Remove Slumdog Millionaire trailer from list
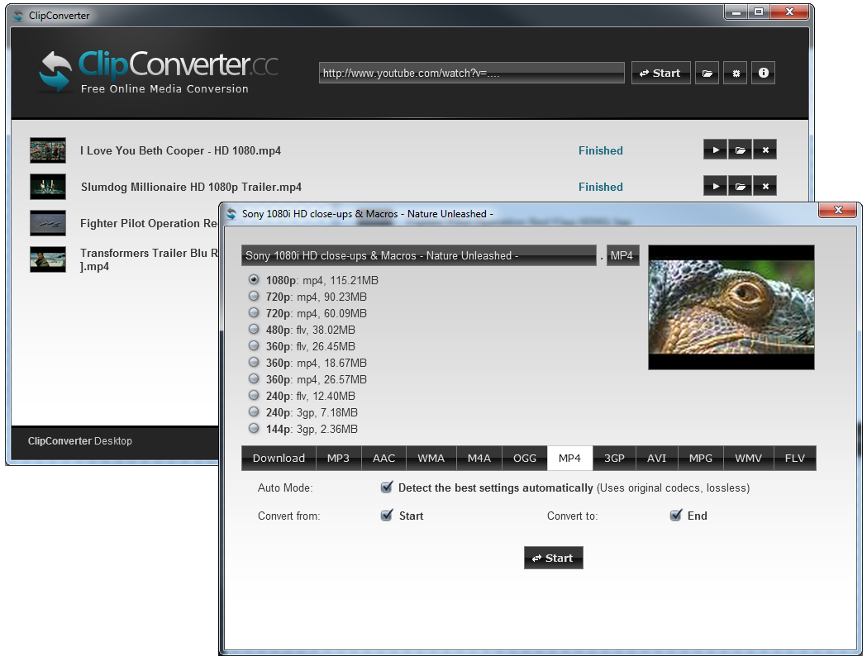This screenshot has width=867, height=661. click(x=765, y=186)
